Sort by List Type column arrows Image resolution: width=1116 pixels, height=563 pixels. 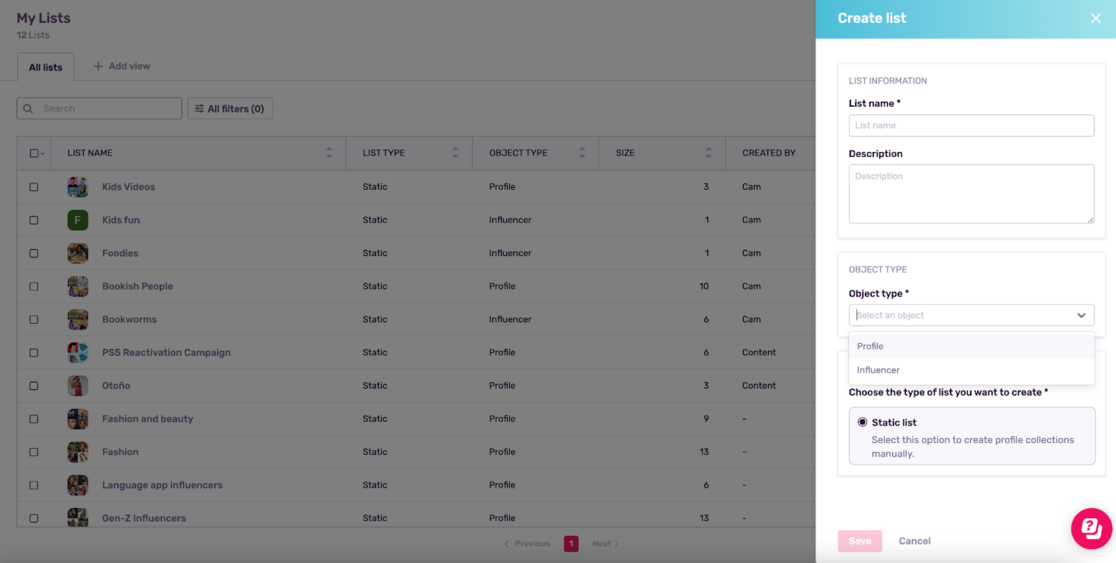[455, 153]
